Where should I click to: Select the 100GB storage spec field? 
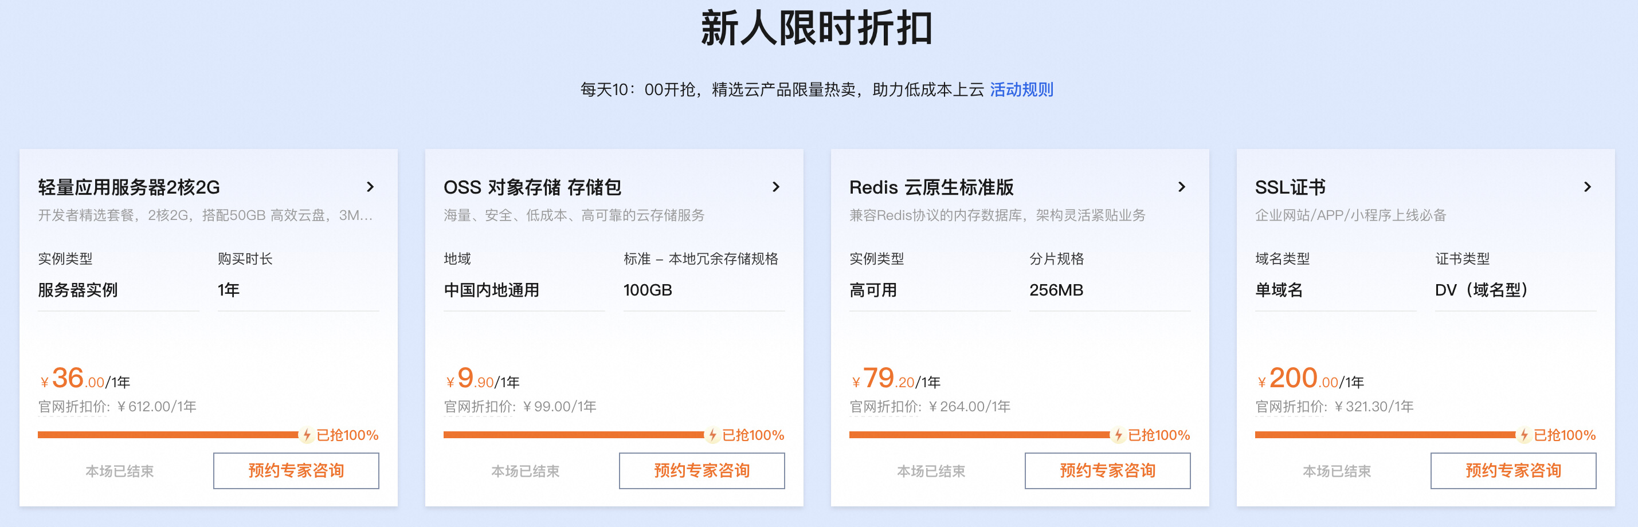coord(704,290)
